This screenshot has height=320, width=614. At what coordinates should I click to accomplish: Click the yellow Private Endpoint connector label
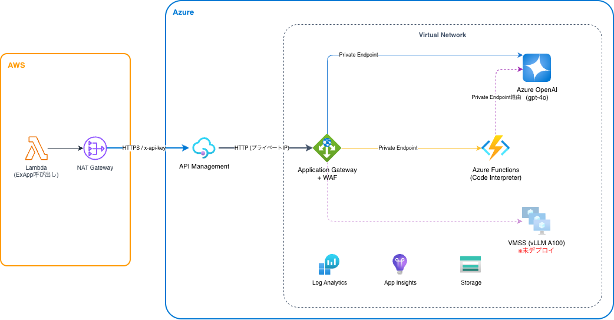(398, 148)
